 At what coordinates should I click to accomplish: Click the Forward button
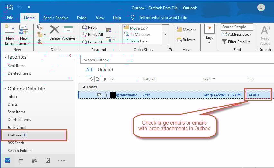pos(92,42)
